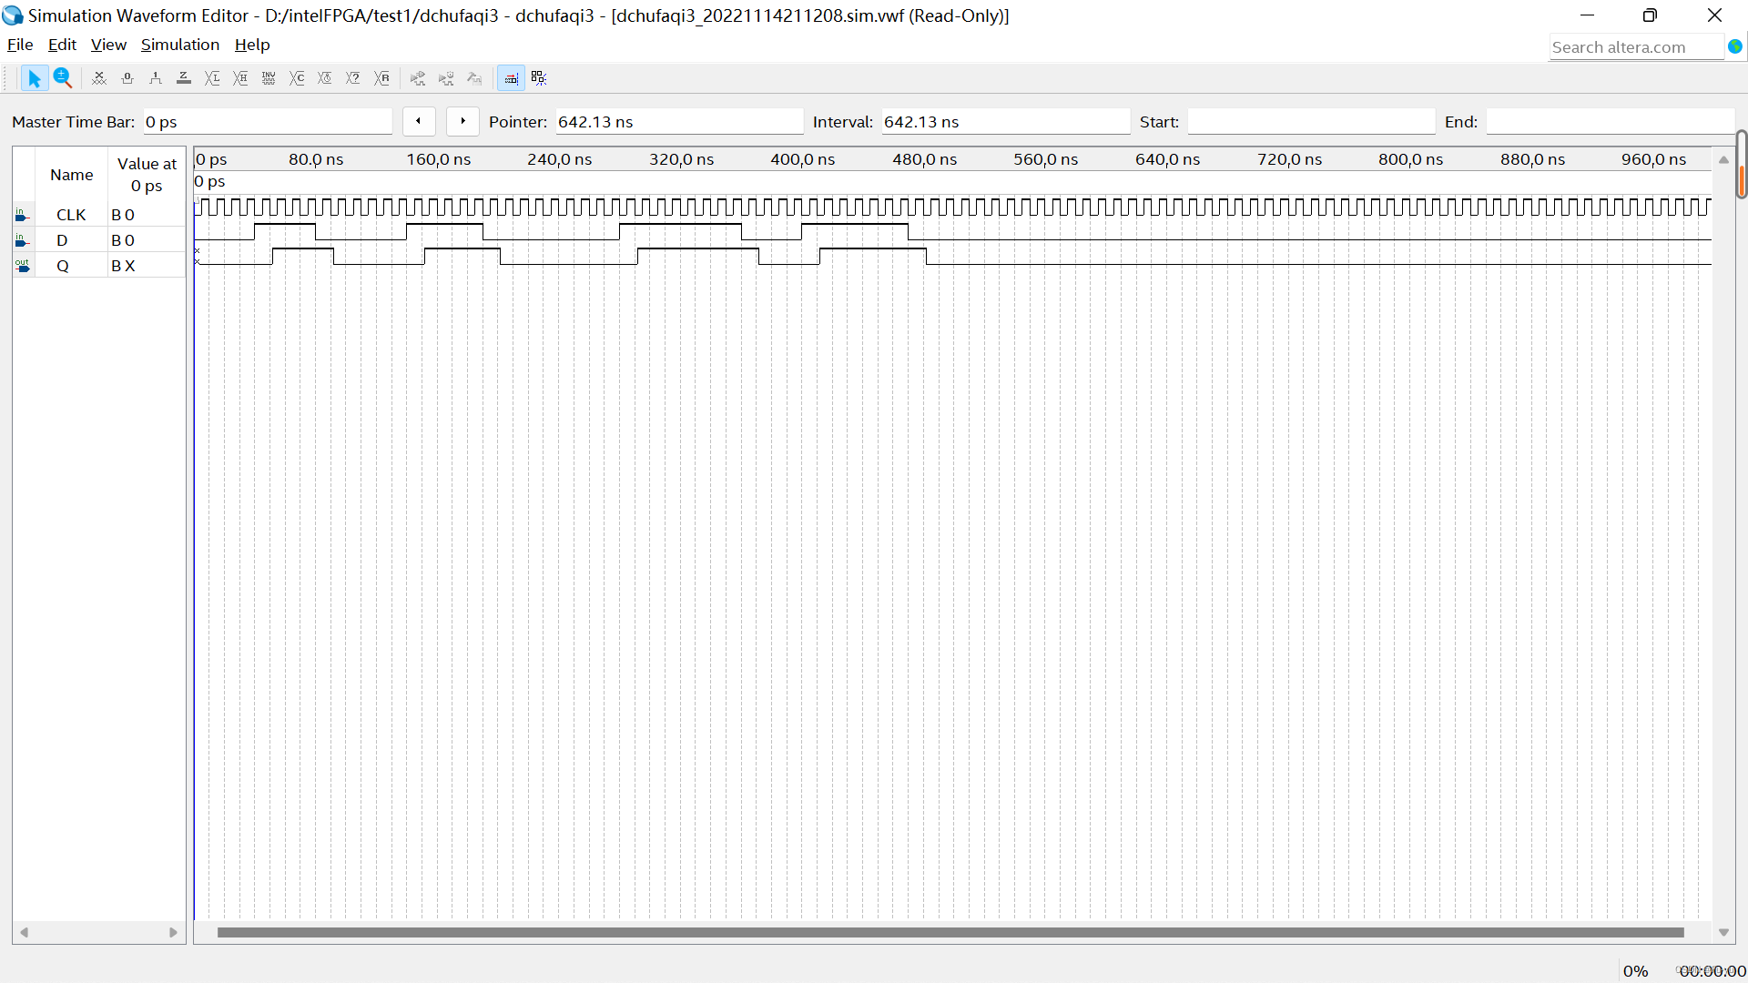Move time bar to next transition
Screen dimensions: 1748x983
click(x=462, y=121)
